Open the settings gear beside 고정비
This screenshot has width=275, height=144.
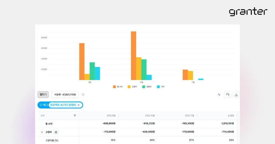tap(56, 132)
